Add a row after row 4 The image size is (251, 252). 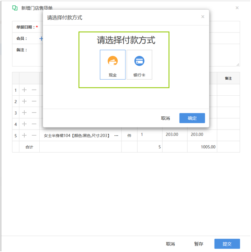tap(24, 124)
